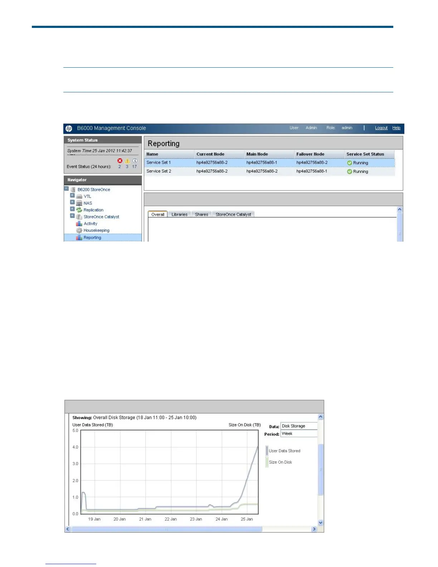
Task: Click the System Time text
Action: click(x=99, y=151)
